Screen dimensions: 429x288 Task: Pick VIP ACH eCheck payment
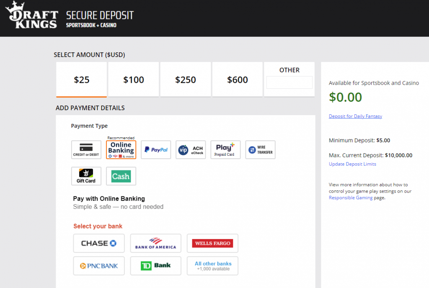191,150
